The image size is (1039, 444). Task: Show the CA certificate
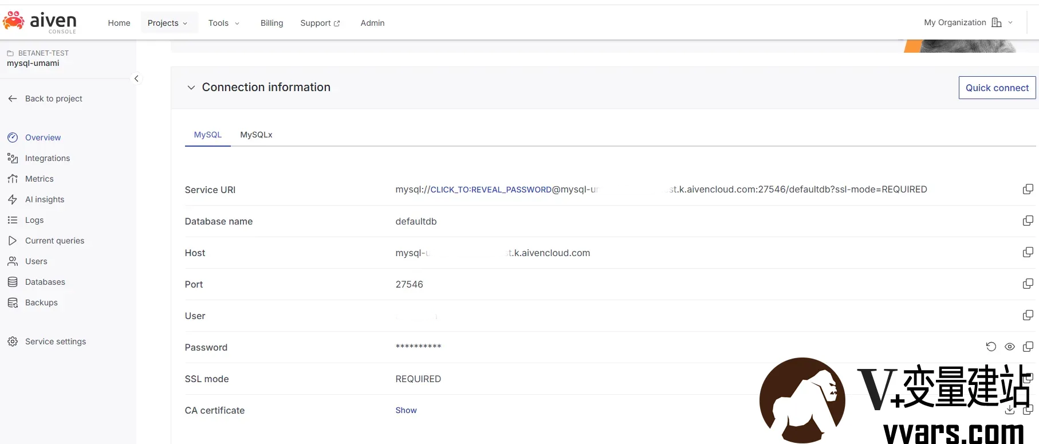(x=406, y=410)
